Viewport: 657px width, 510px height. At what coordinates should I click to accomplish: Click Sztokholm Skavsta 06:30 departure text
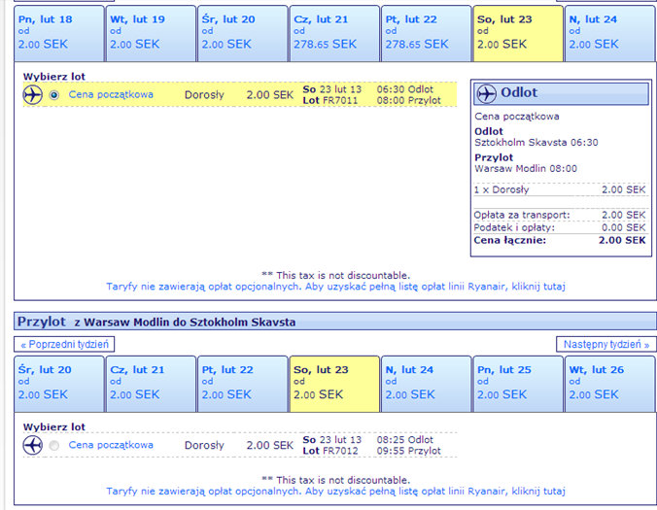pos(536,143)
